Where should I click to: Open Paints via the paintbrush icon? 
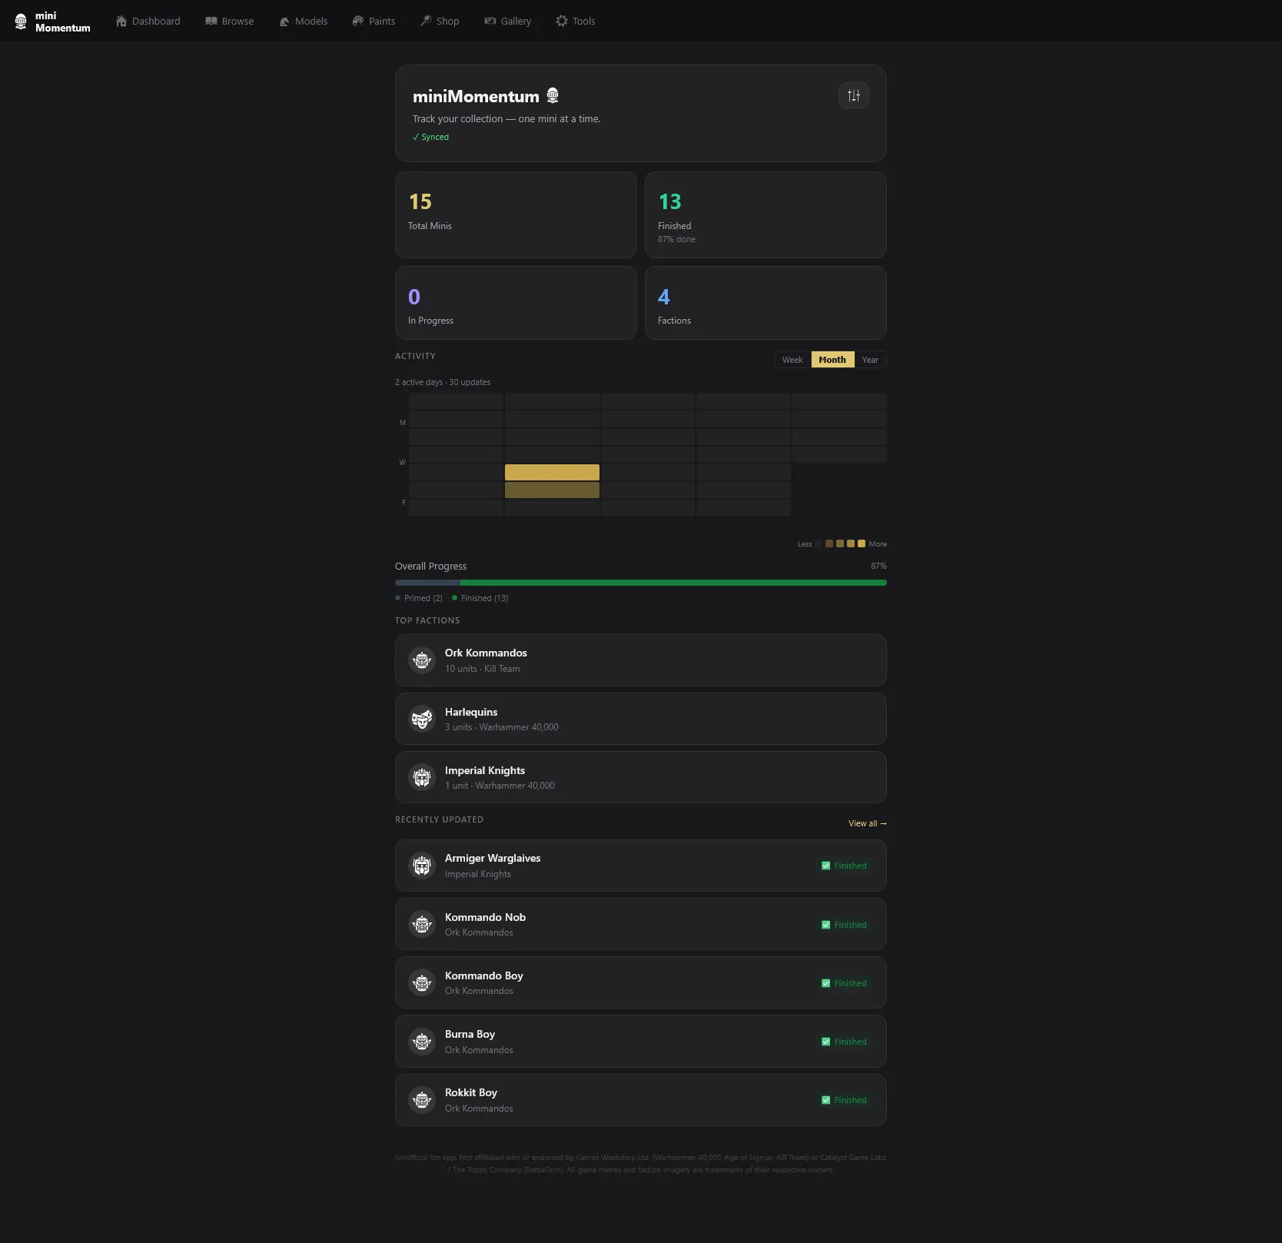357,21
